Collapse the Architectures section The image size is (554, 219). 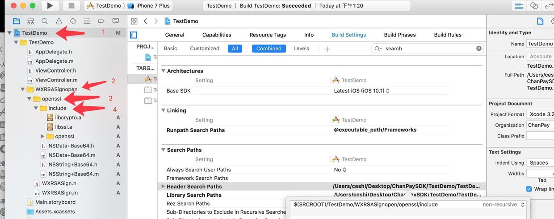pos(164,71)
